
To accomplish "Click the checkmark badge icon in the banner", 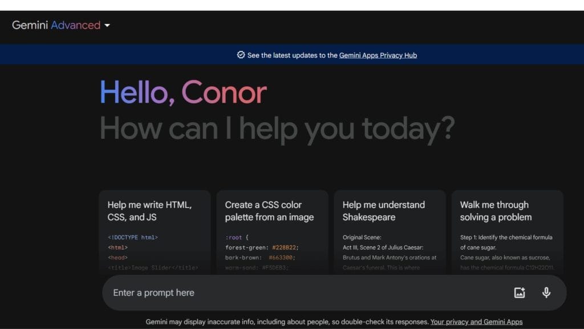I will coord(241,55).
